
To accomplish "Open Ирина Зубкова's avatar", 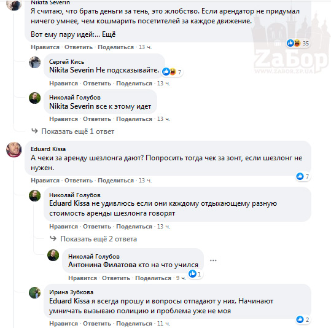I will (x=34, y=292).
